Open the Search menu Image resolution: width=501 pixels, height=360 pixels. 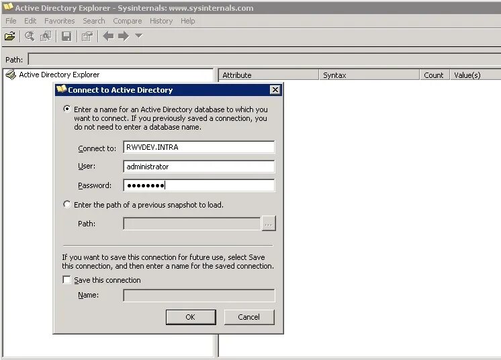pos(94,21)
